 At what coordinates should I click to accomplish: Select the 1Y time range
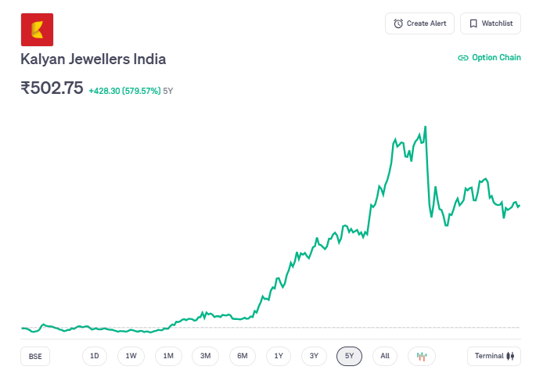click(x=279, y=356)
